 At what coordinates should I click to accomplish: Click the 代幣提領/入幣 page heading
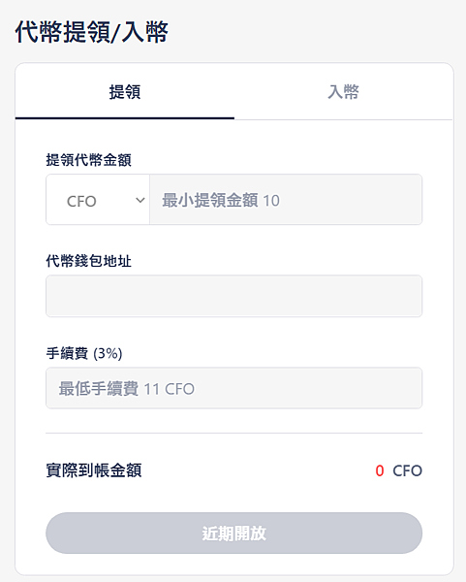pos(92,32)
